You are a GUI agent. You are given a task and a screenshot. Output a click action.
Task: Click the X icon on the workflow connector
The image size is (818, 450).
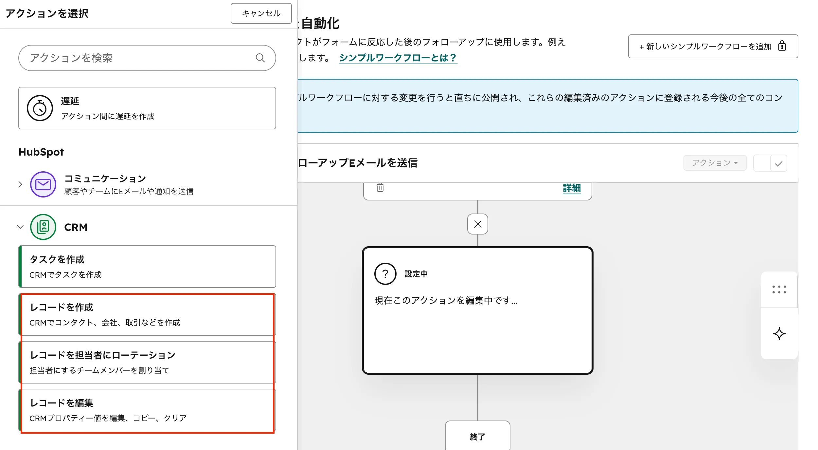coord(477,224)
